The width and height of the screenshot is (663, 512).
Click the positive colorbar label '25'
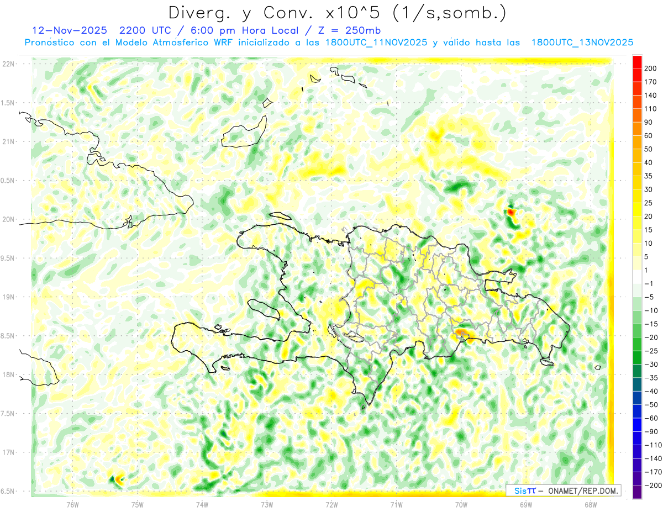click(x=649, y=203)
